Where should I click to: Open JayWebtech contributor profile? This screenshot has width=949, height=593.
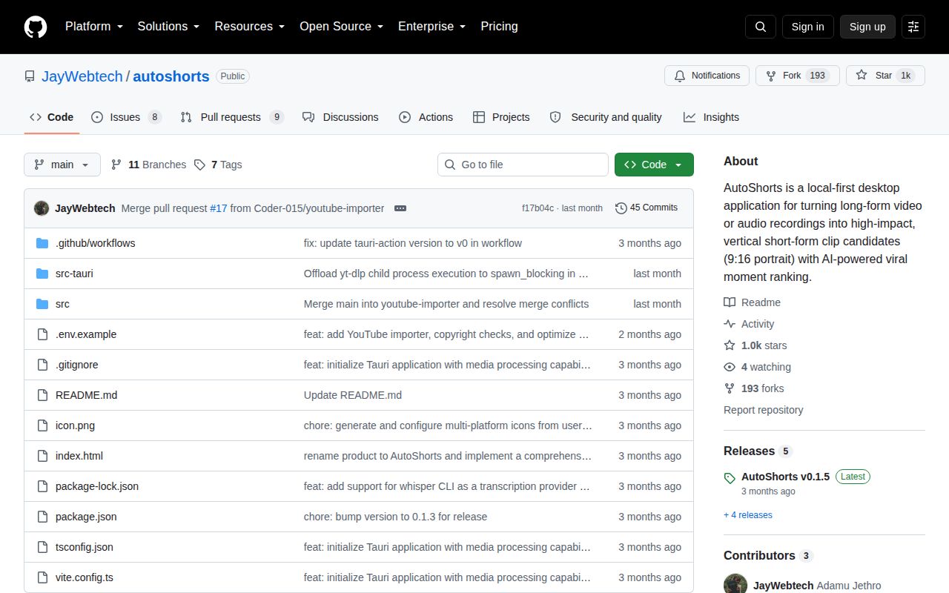[784, 586]
